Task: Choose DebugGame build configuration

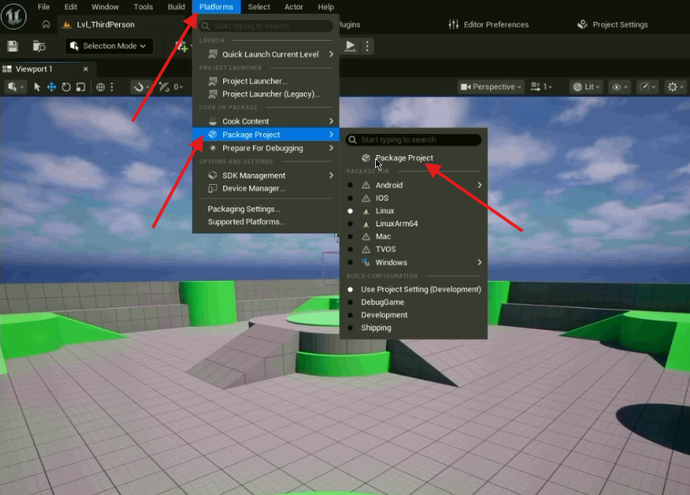Action: tap(414, 302)
